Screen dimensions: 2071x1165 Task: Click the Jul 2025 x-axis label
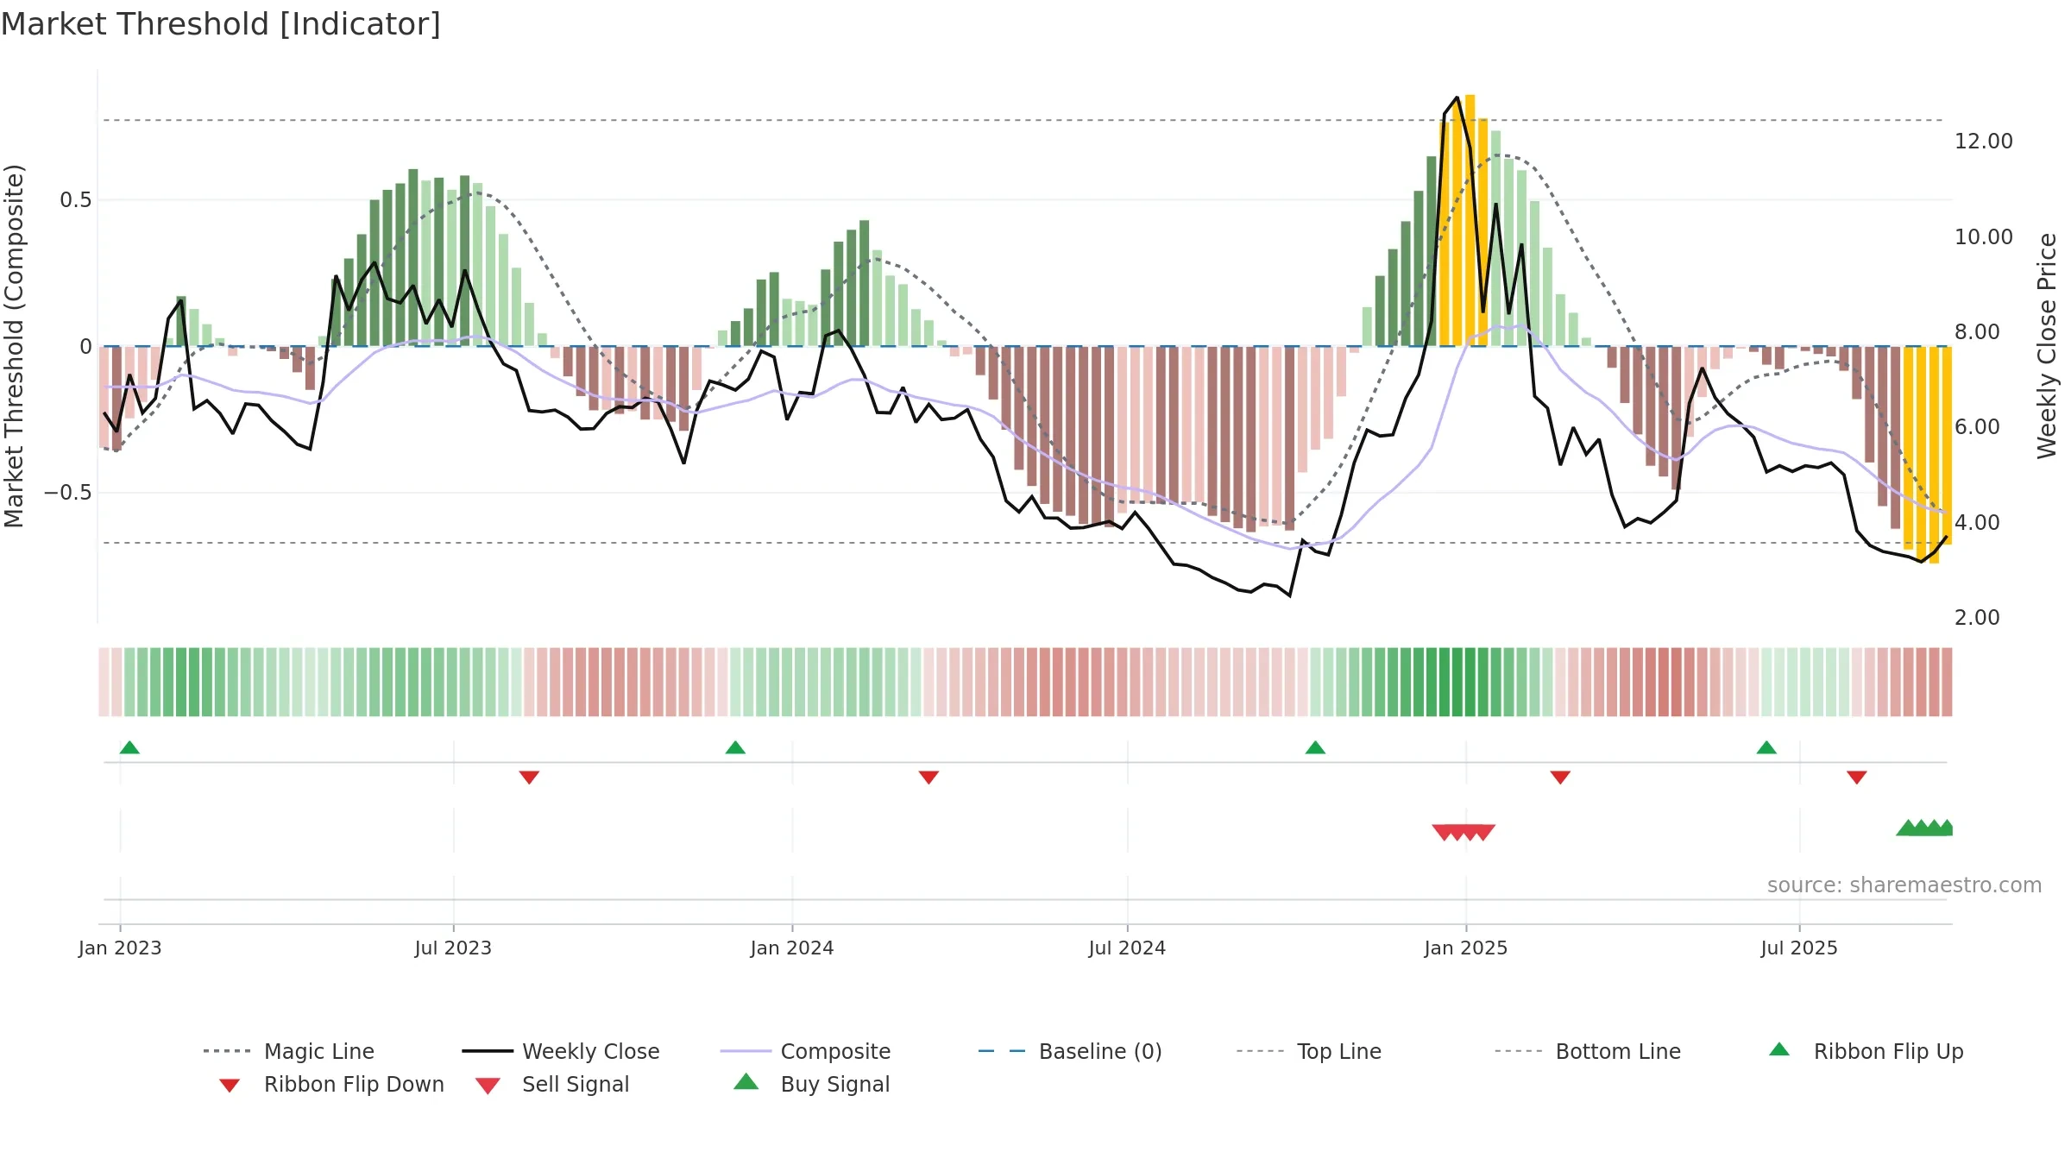tap(1799, 948)
